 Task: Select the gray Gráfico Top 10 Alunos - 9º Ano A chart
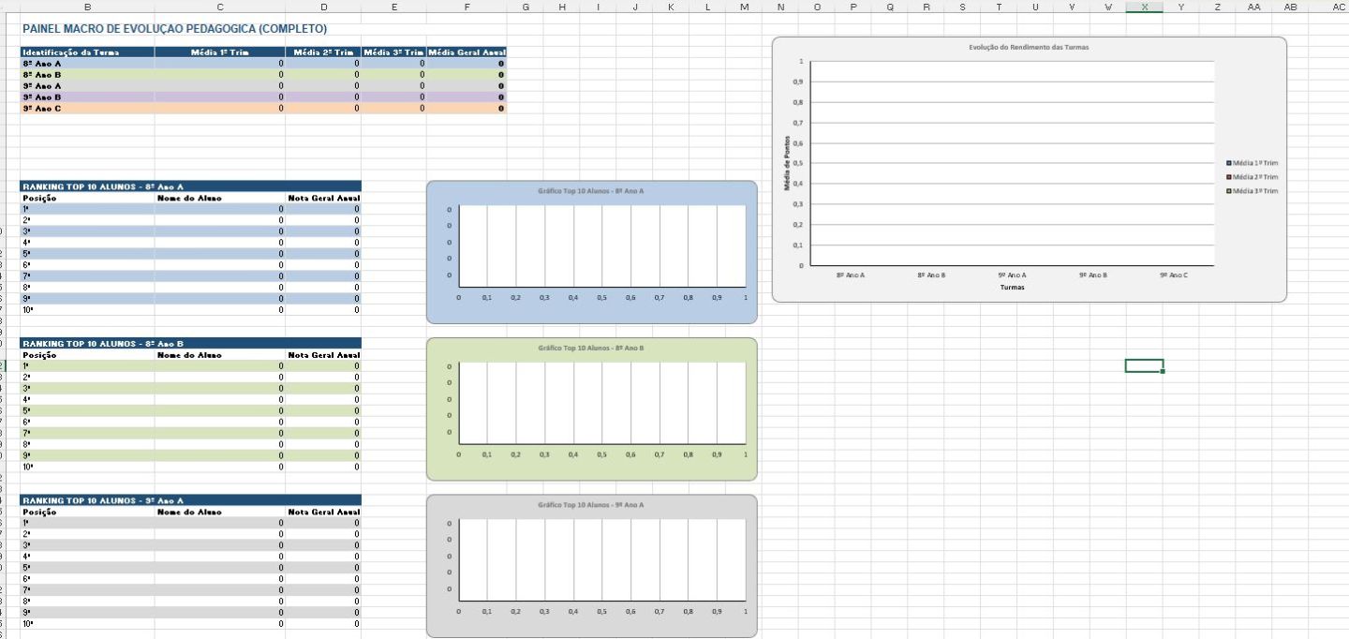[x=591, y=566]
